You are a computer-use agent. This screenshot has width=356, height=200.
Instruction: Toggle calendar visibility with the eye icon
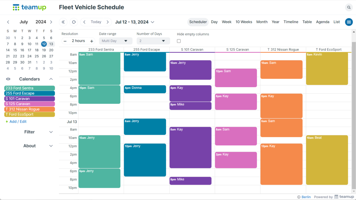8,79
